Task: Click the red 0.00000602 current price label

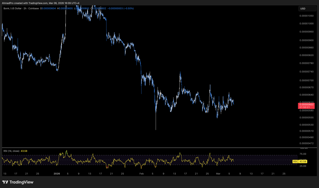Action: [x=306, y=105]
